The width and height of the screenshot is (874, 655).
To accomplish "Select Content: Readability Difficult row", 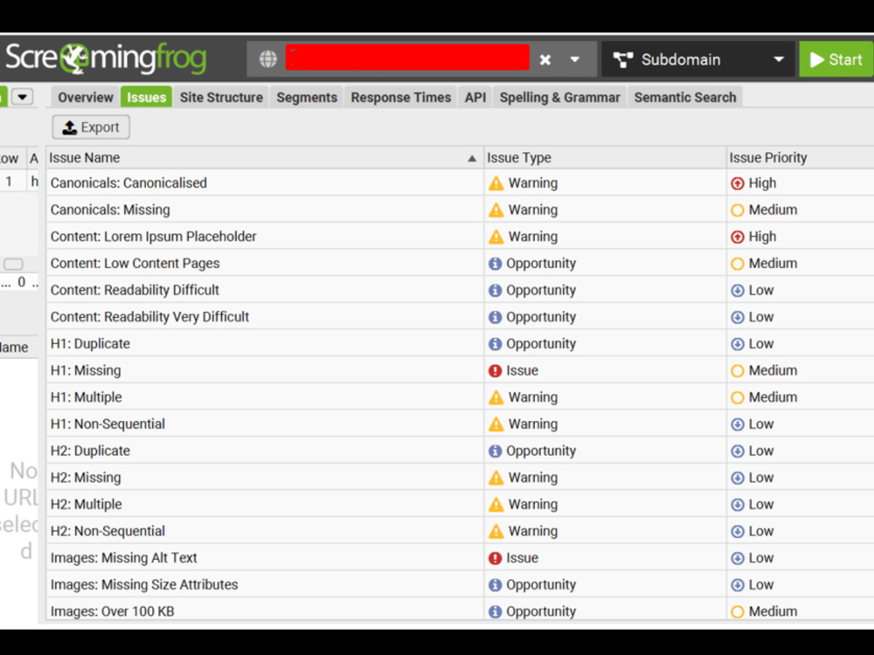I will 460,290.
